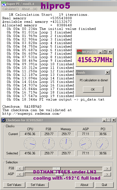Click the Selected CPU value field
Viewport: 117px width, 190px height.
coord(30,153)
